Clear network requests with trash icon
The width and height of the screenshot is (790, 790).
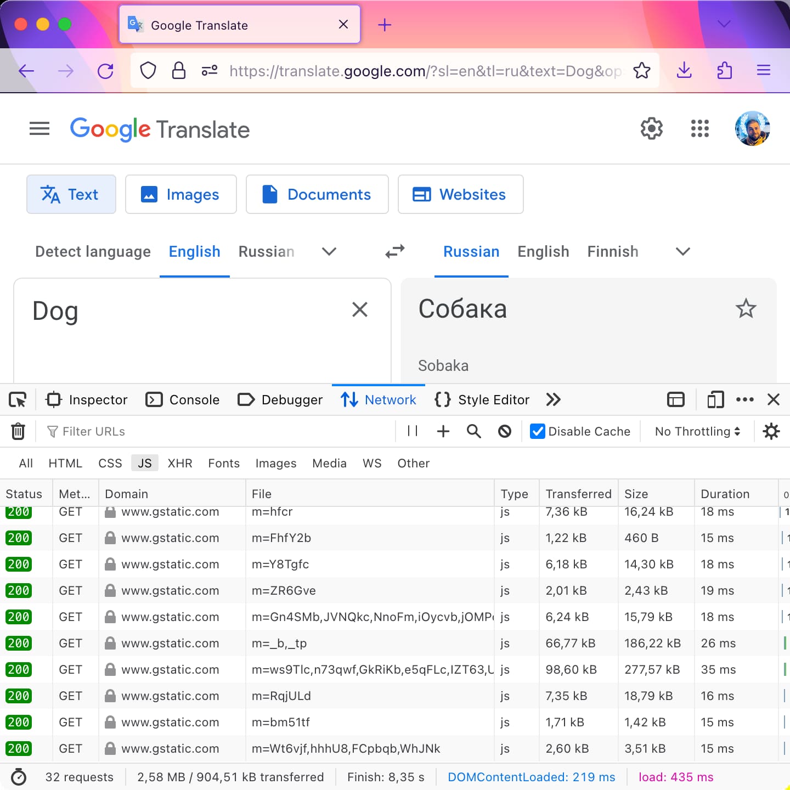(x=18, y=431)
